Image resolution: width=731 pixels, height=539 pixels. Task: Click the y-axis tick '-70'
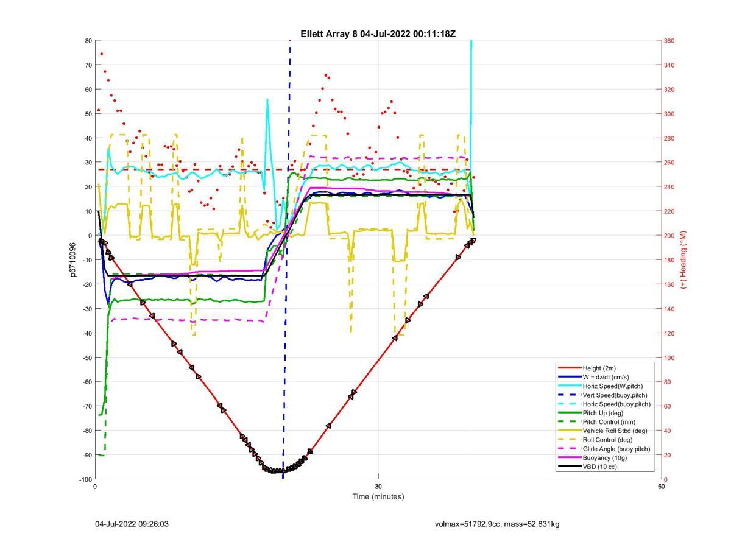pyautogui.click(x=87, y=406)
